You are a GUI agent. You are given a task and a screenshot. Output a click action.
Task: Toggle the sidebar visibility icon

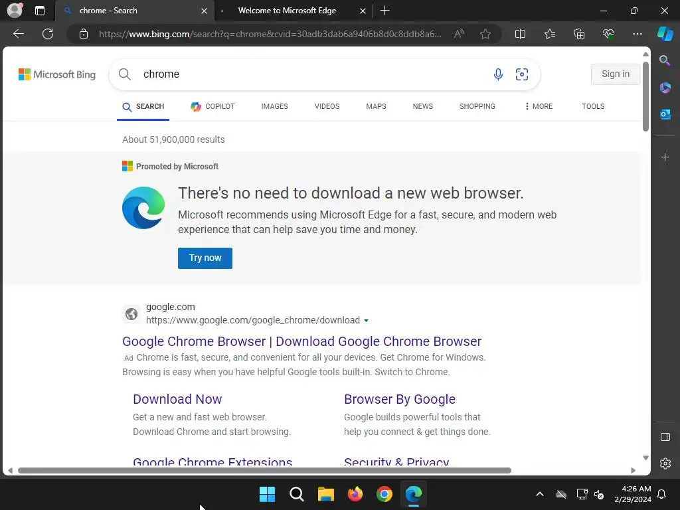(665, 437)
